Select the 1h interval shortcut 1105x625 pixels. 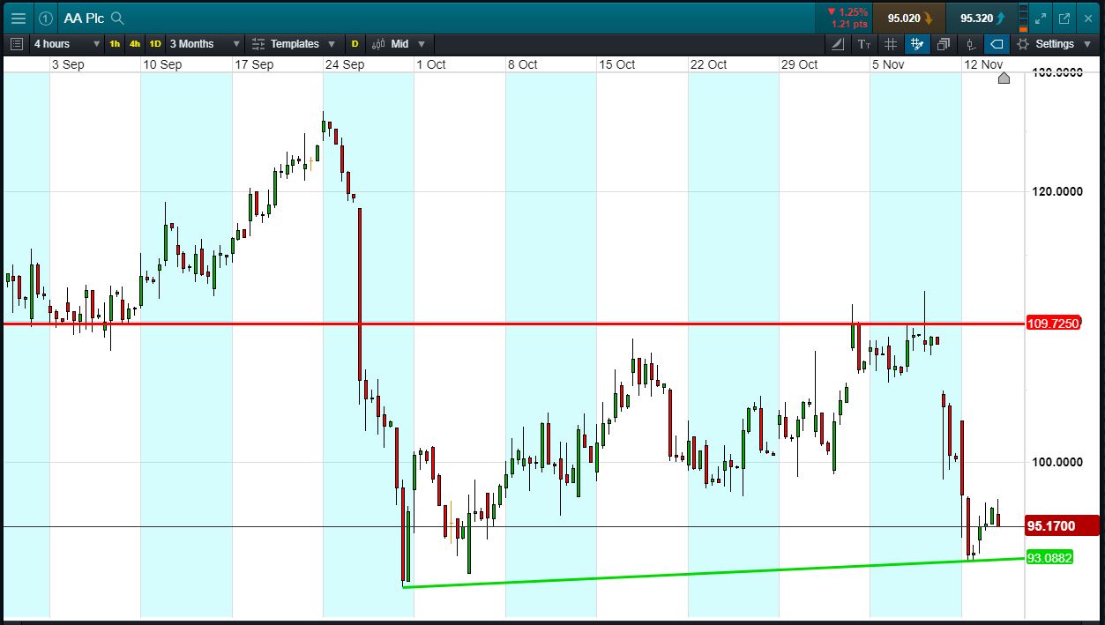click(x=115, y=44)
